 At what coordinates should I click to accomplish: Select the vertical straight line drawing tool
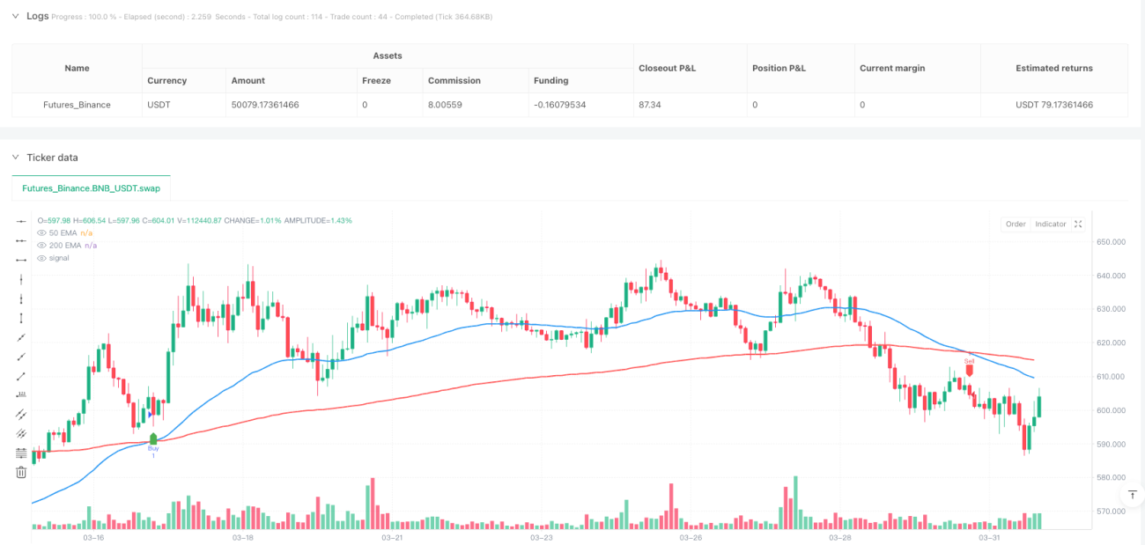(x=22, y=279)
